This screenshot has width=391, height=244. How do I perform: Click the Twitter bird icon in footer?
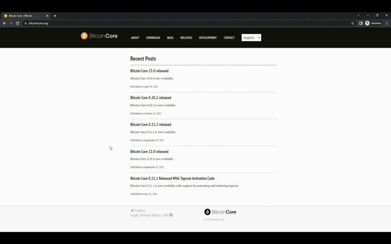(x=132, y=210)
